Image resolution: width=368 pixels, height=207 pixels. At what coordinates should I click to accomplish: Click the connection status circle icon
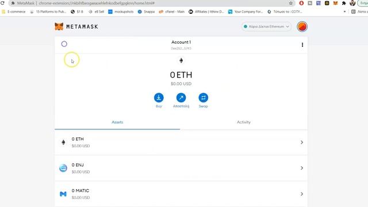coord(64,44)
